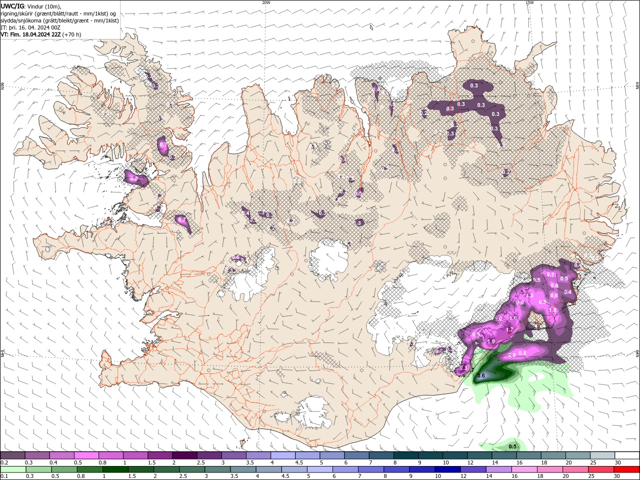This screenshot has width=640, height=480.
Task: Click the title text "UWC/IG: Vindur (10m)"
Action: point(30,6)
